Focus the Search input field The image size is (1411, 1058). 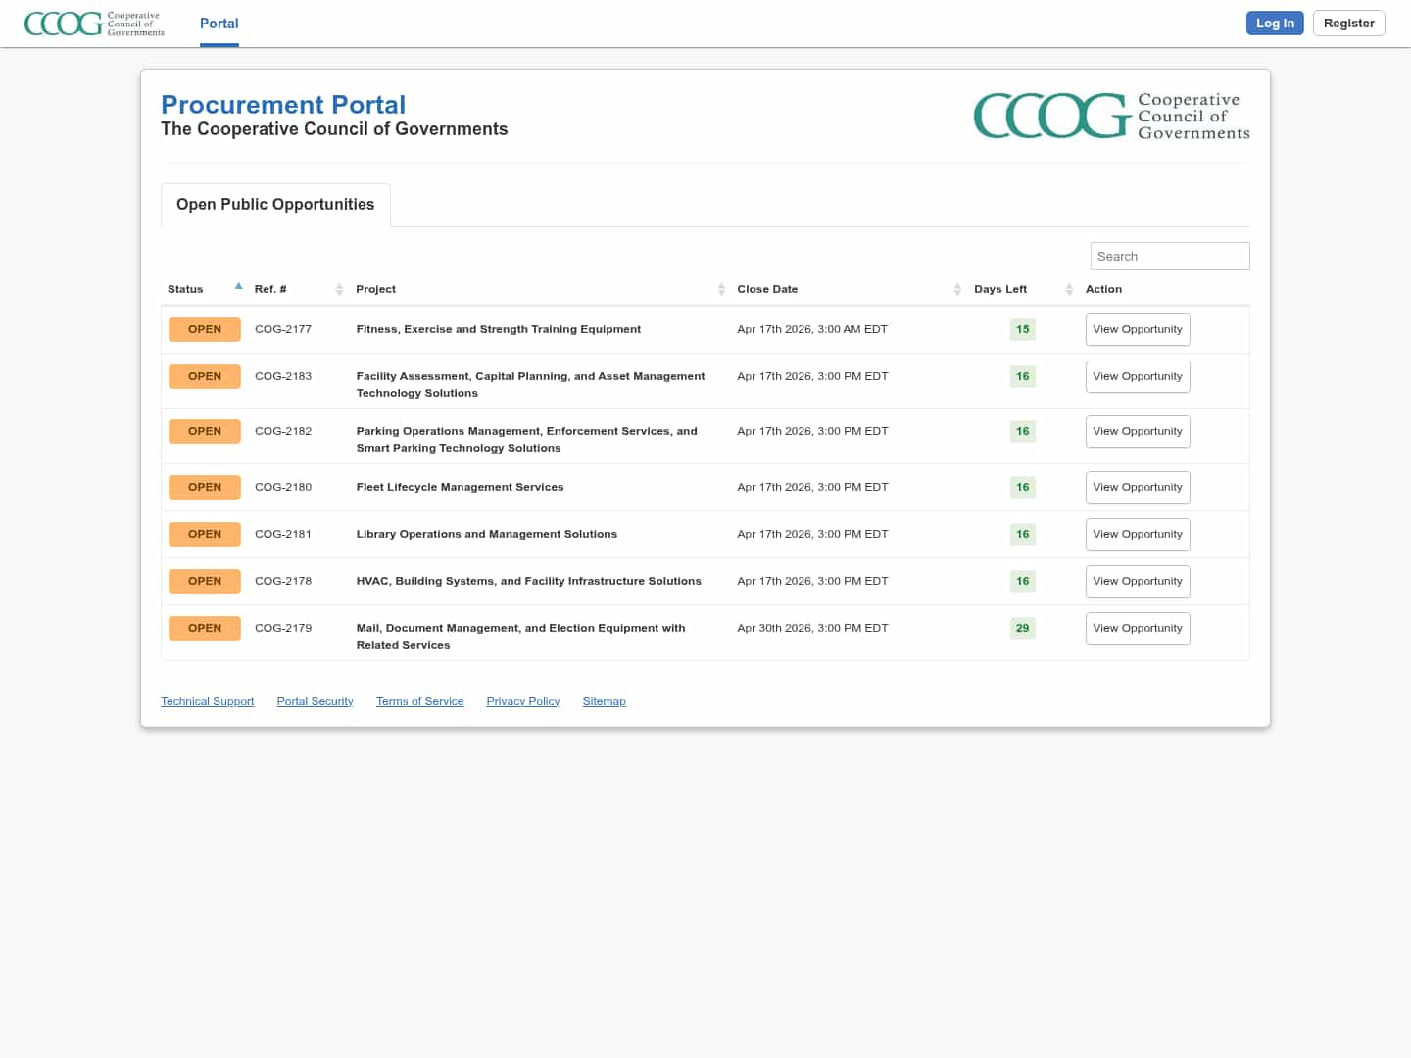(1169, 257)
